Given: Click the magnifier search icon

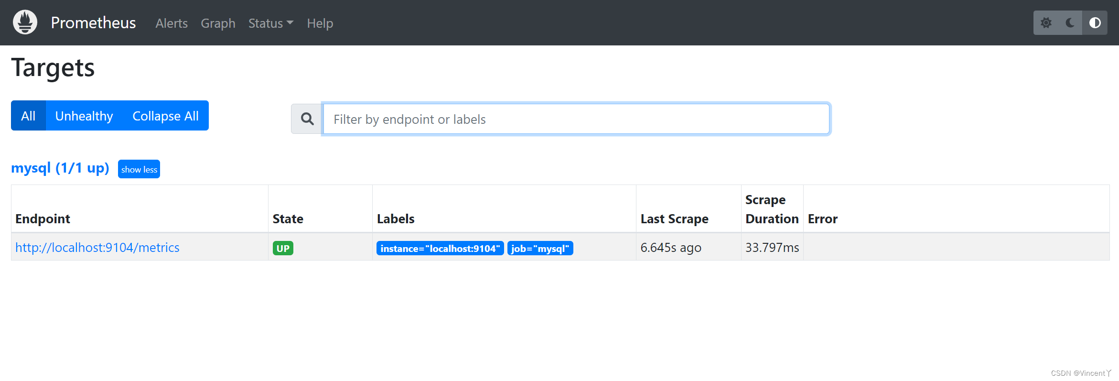Looking at the screenshot, I should click(x=307, y=119).
